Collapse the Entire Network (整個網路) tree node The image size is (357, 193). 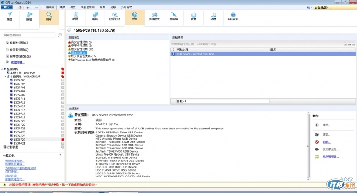(x=2, y=69)
